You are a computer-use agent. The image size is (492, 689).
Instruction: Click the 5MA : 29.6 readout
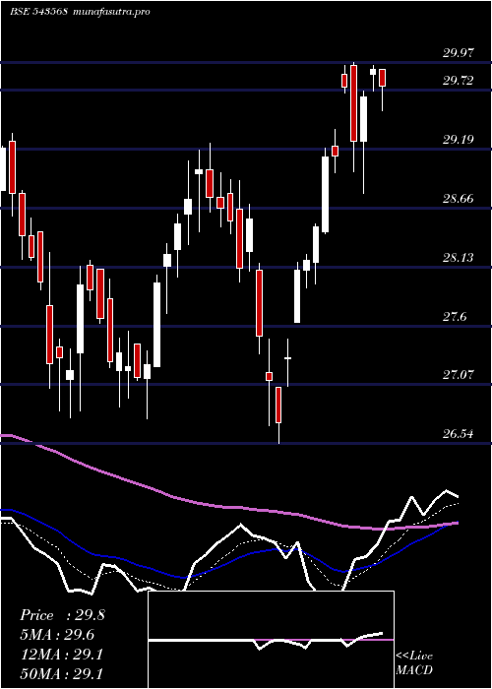[x=58, y=635]
